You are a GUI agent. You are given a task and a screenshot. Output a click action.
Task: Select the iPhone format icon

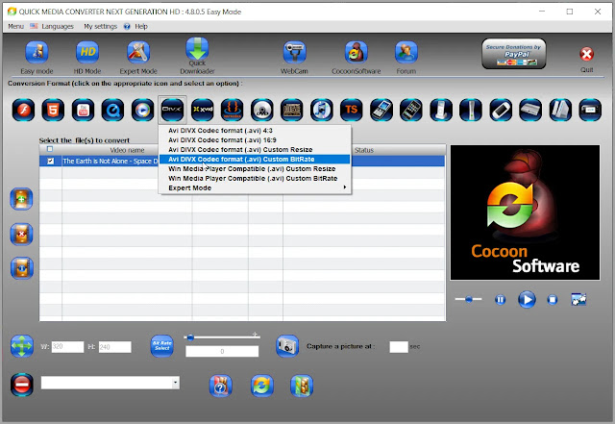(411, 110)
